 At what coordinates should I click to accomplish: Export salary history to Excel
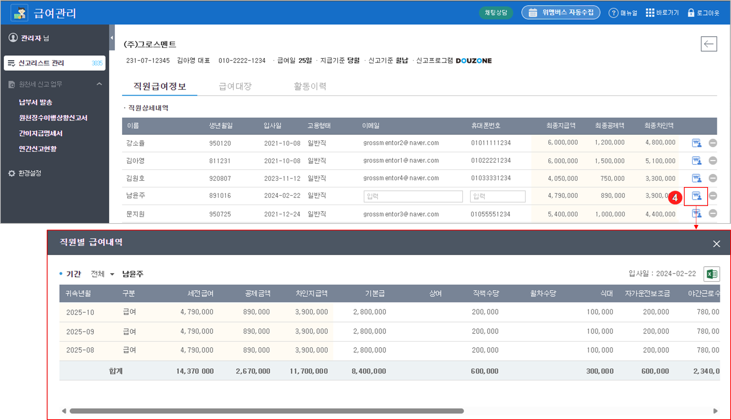711,274
